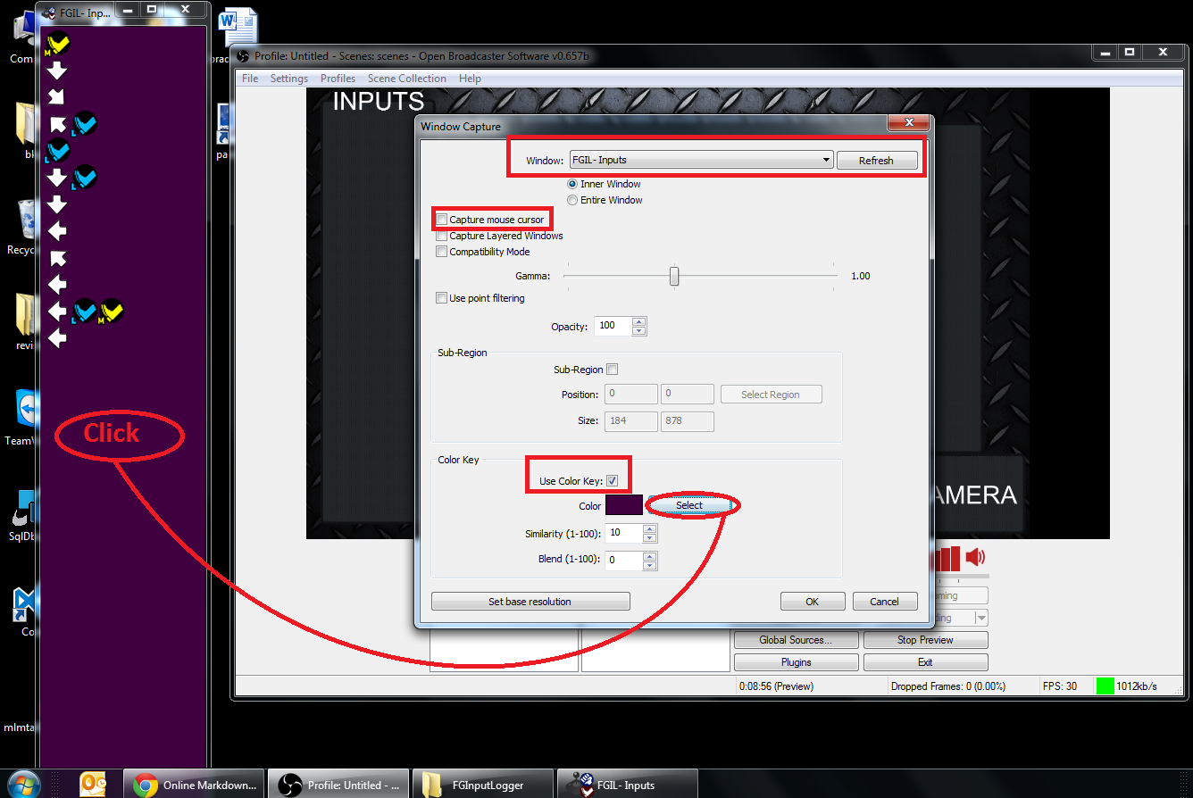The width and height of the screenshot is (1193, 798).
Task: Click the Opacity value field
Action: coord(613,326)
